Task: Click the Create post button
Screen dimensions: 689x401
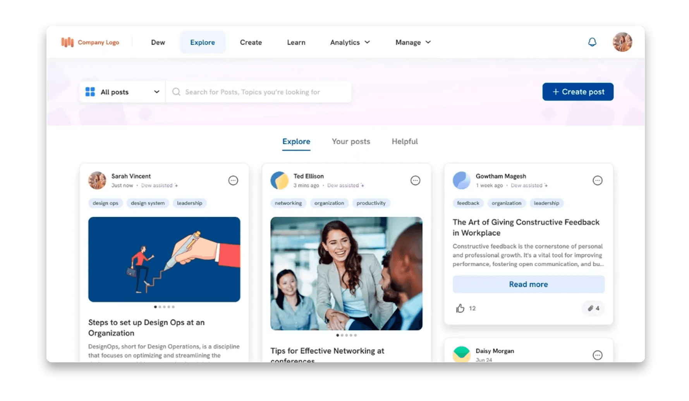Action: [578, 92]
